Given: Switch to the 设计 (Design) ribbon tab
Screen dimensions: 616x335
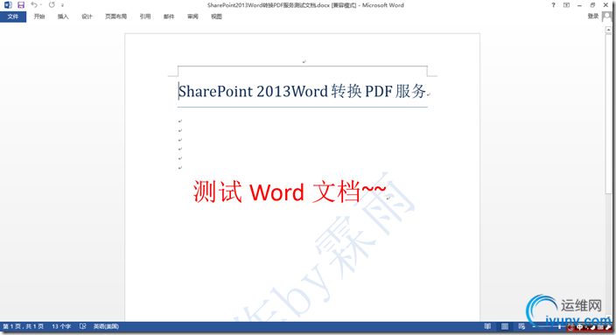Looking at the screenshot, I should pyautogui.click(x=87, y=17).
